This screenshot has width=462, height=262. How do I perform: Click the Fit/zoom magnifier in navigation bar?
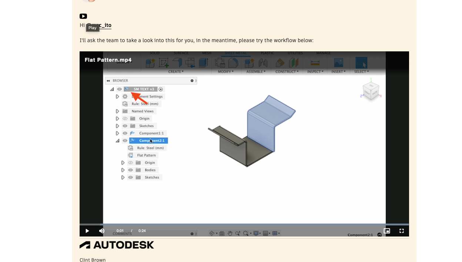[x=245, y=233]
